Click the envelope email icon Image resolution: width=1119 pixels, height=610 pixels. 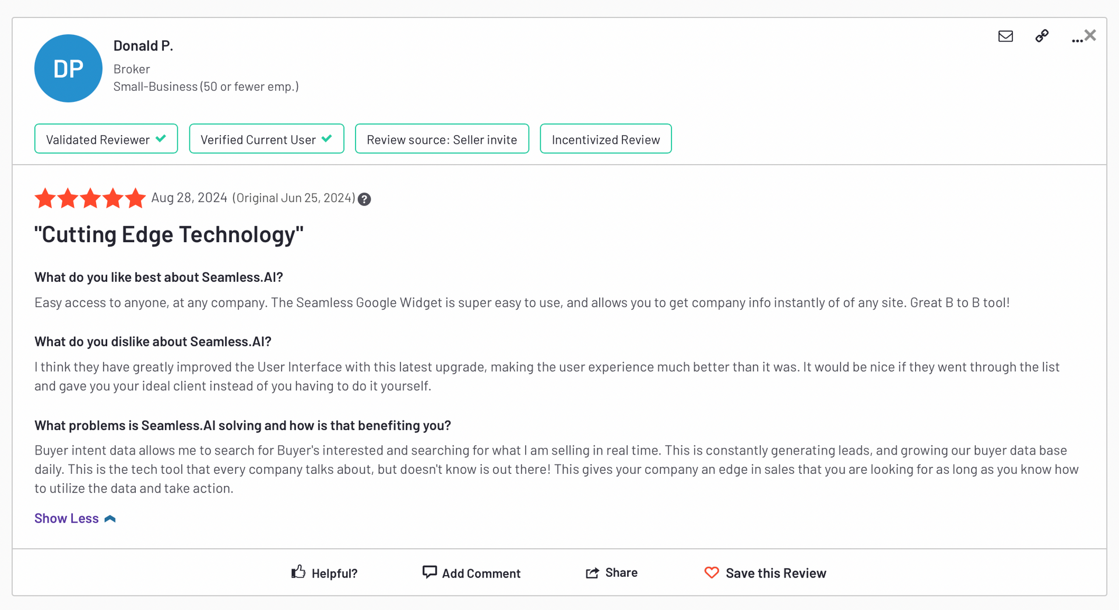(x=1005, y=36)
